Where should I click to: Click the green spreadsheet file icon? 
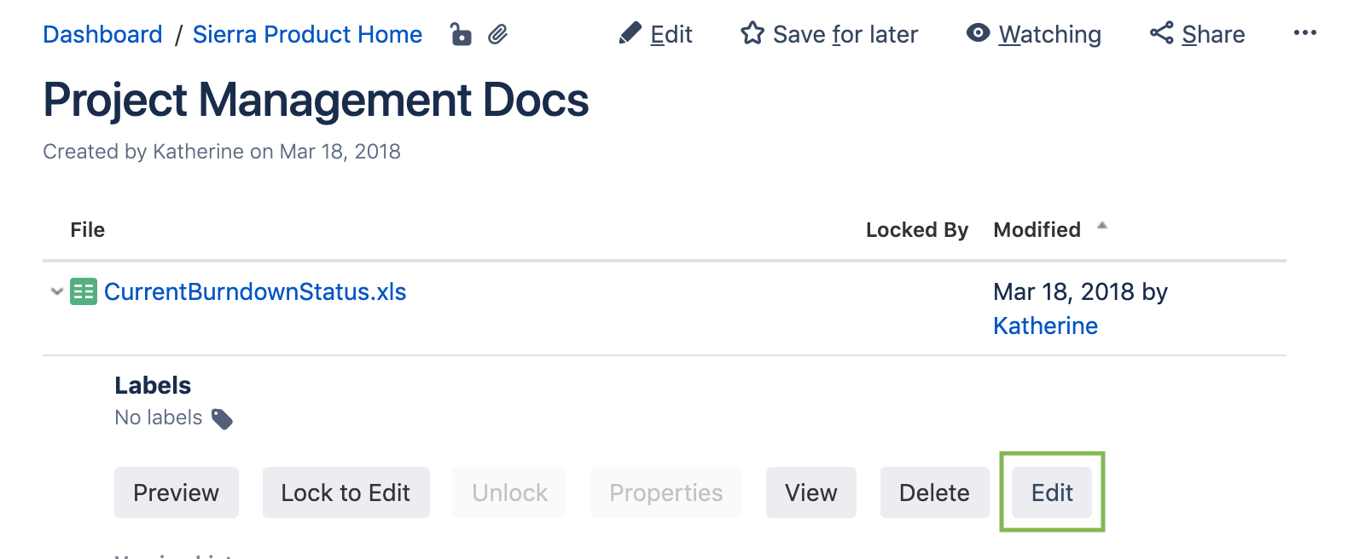tap(84, 292)
